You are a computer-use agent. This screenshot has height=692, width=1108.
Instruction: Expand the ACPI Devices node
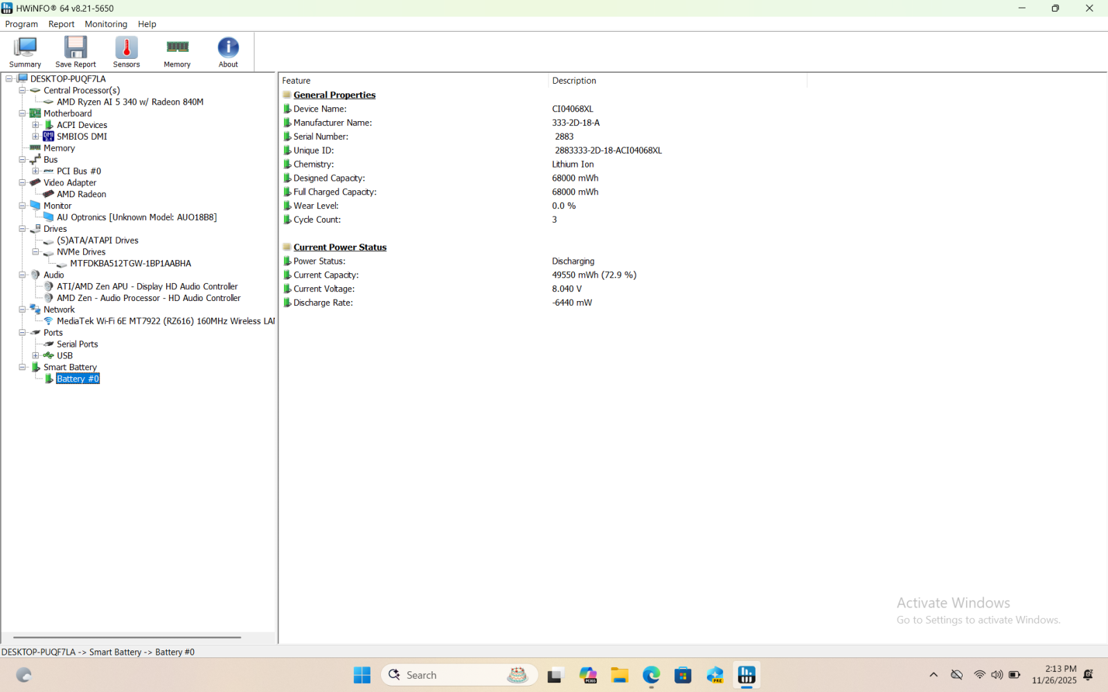[35, 125]
